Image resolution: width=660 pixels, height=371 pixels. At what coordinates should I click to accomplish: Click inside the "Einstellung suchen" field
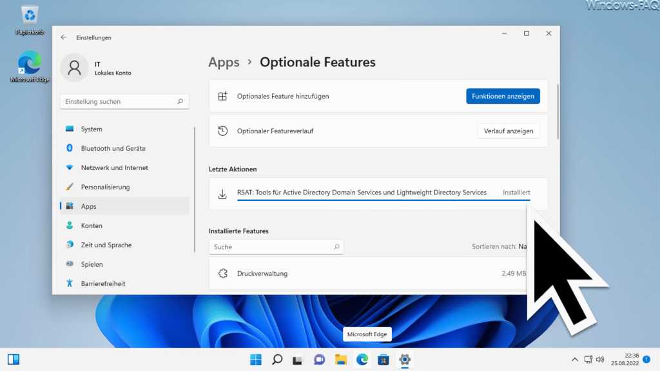(x=124, y=101)
